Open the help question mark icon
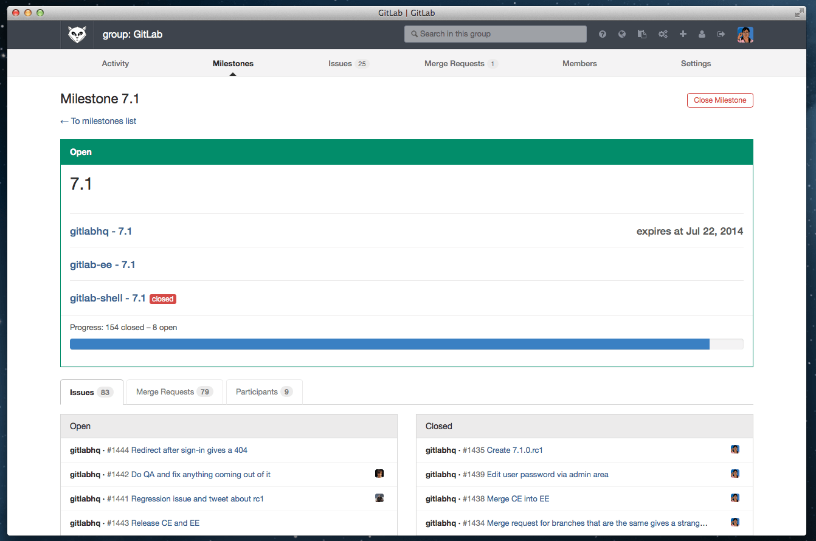 click(603, 35)
